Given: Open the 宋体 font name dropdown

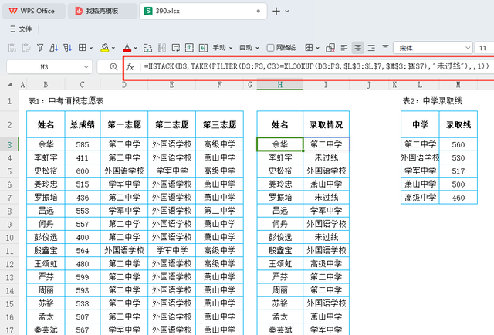Looking at the screenshot, I should [432, 48].
